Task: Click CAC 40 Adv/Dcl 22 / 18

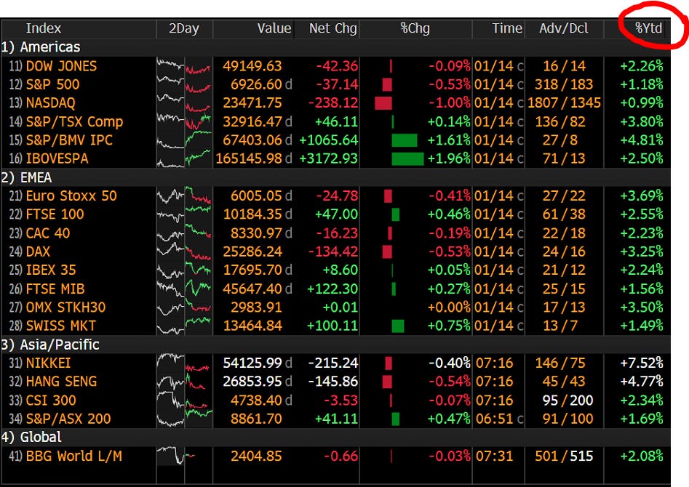Action: coord(564,233)
